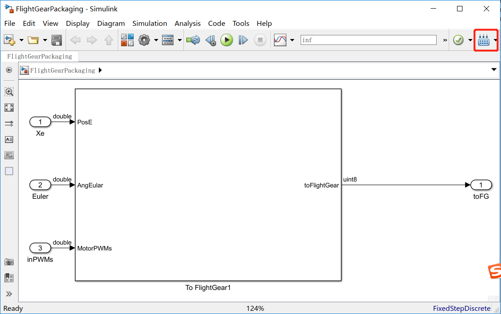This screenshot has height=314, width=501.
Task: Open the breadcrumb history dropdown arrow
Action: (494, 69)
